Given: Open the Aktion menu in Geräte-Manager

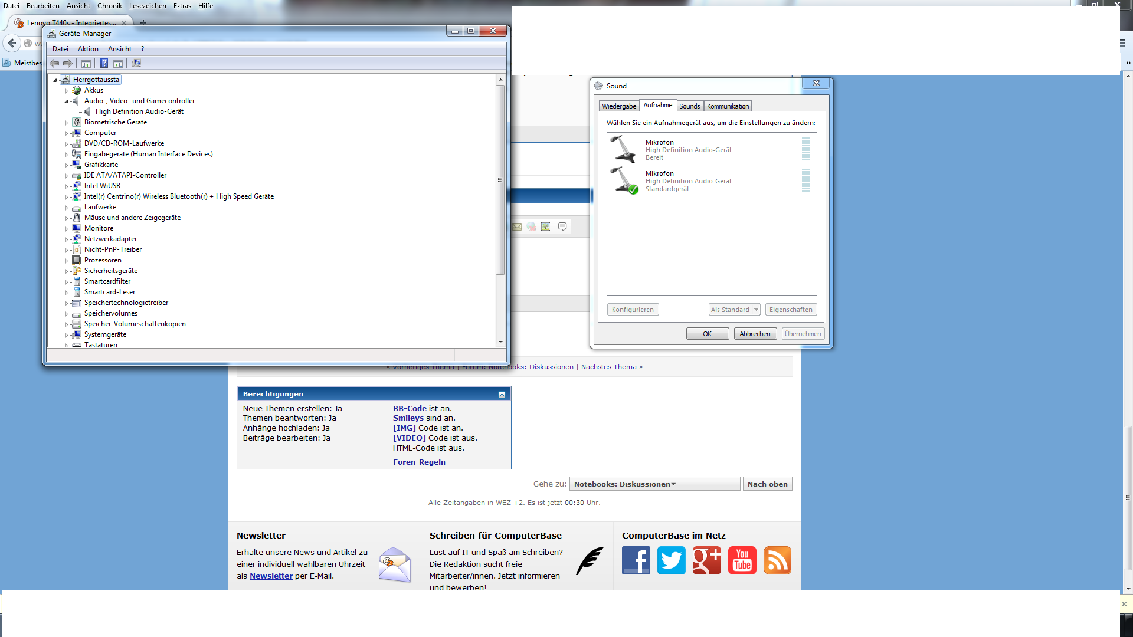Looking at the screenshot, I should (x=88, y=49).
